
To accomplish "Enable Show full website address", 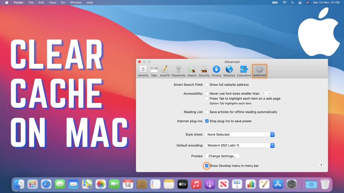I will tap(207, 84).
